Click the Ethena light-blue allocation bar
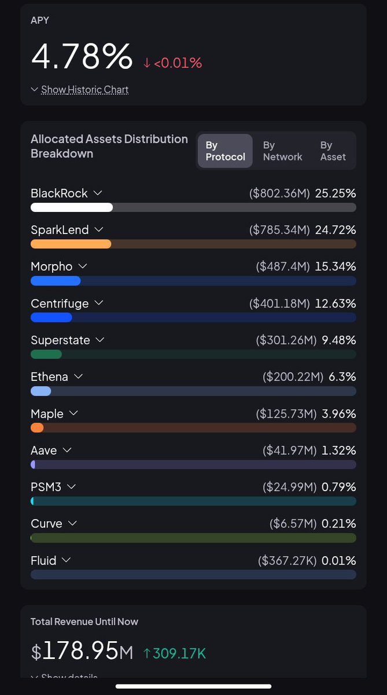This screenshot has height=695, width=387. coord(40,391)
